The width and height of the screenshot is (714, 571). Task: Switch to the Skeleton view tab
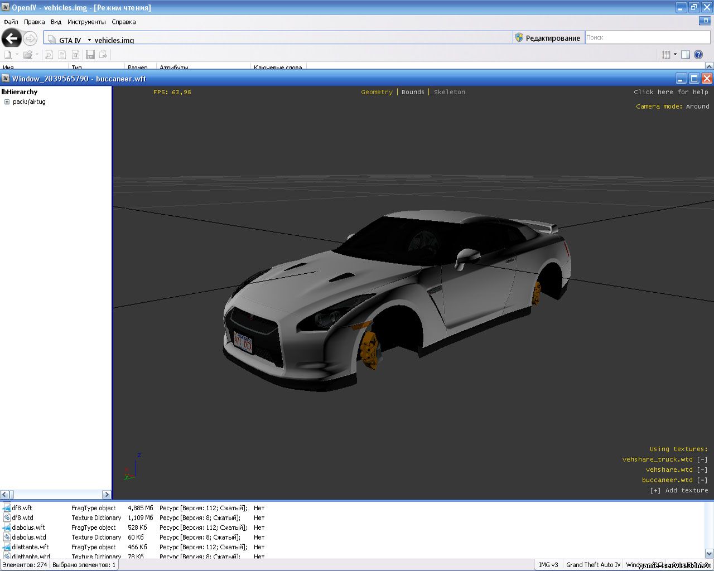click(449, 92)
